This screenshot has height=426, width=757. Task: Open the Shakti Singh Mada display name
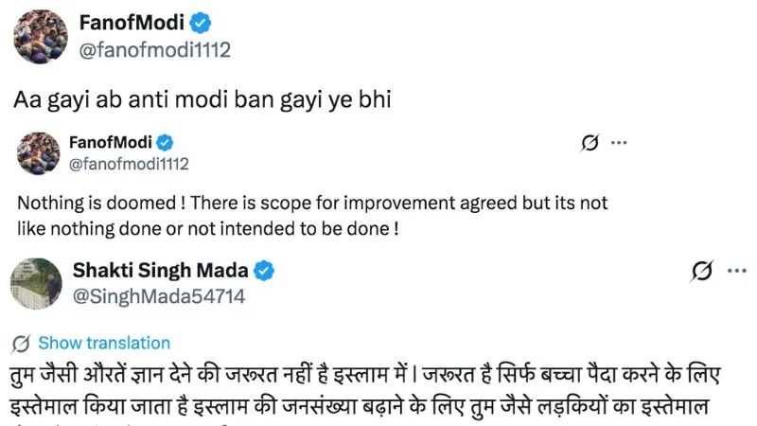tap(160, 271)
